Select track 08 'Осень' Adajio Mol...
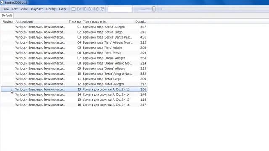The image size is (269, 151). pos(74,63)
